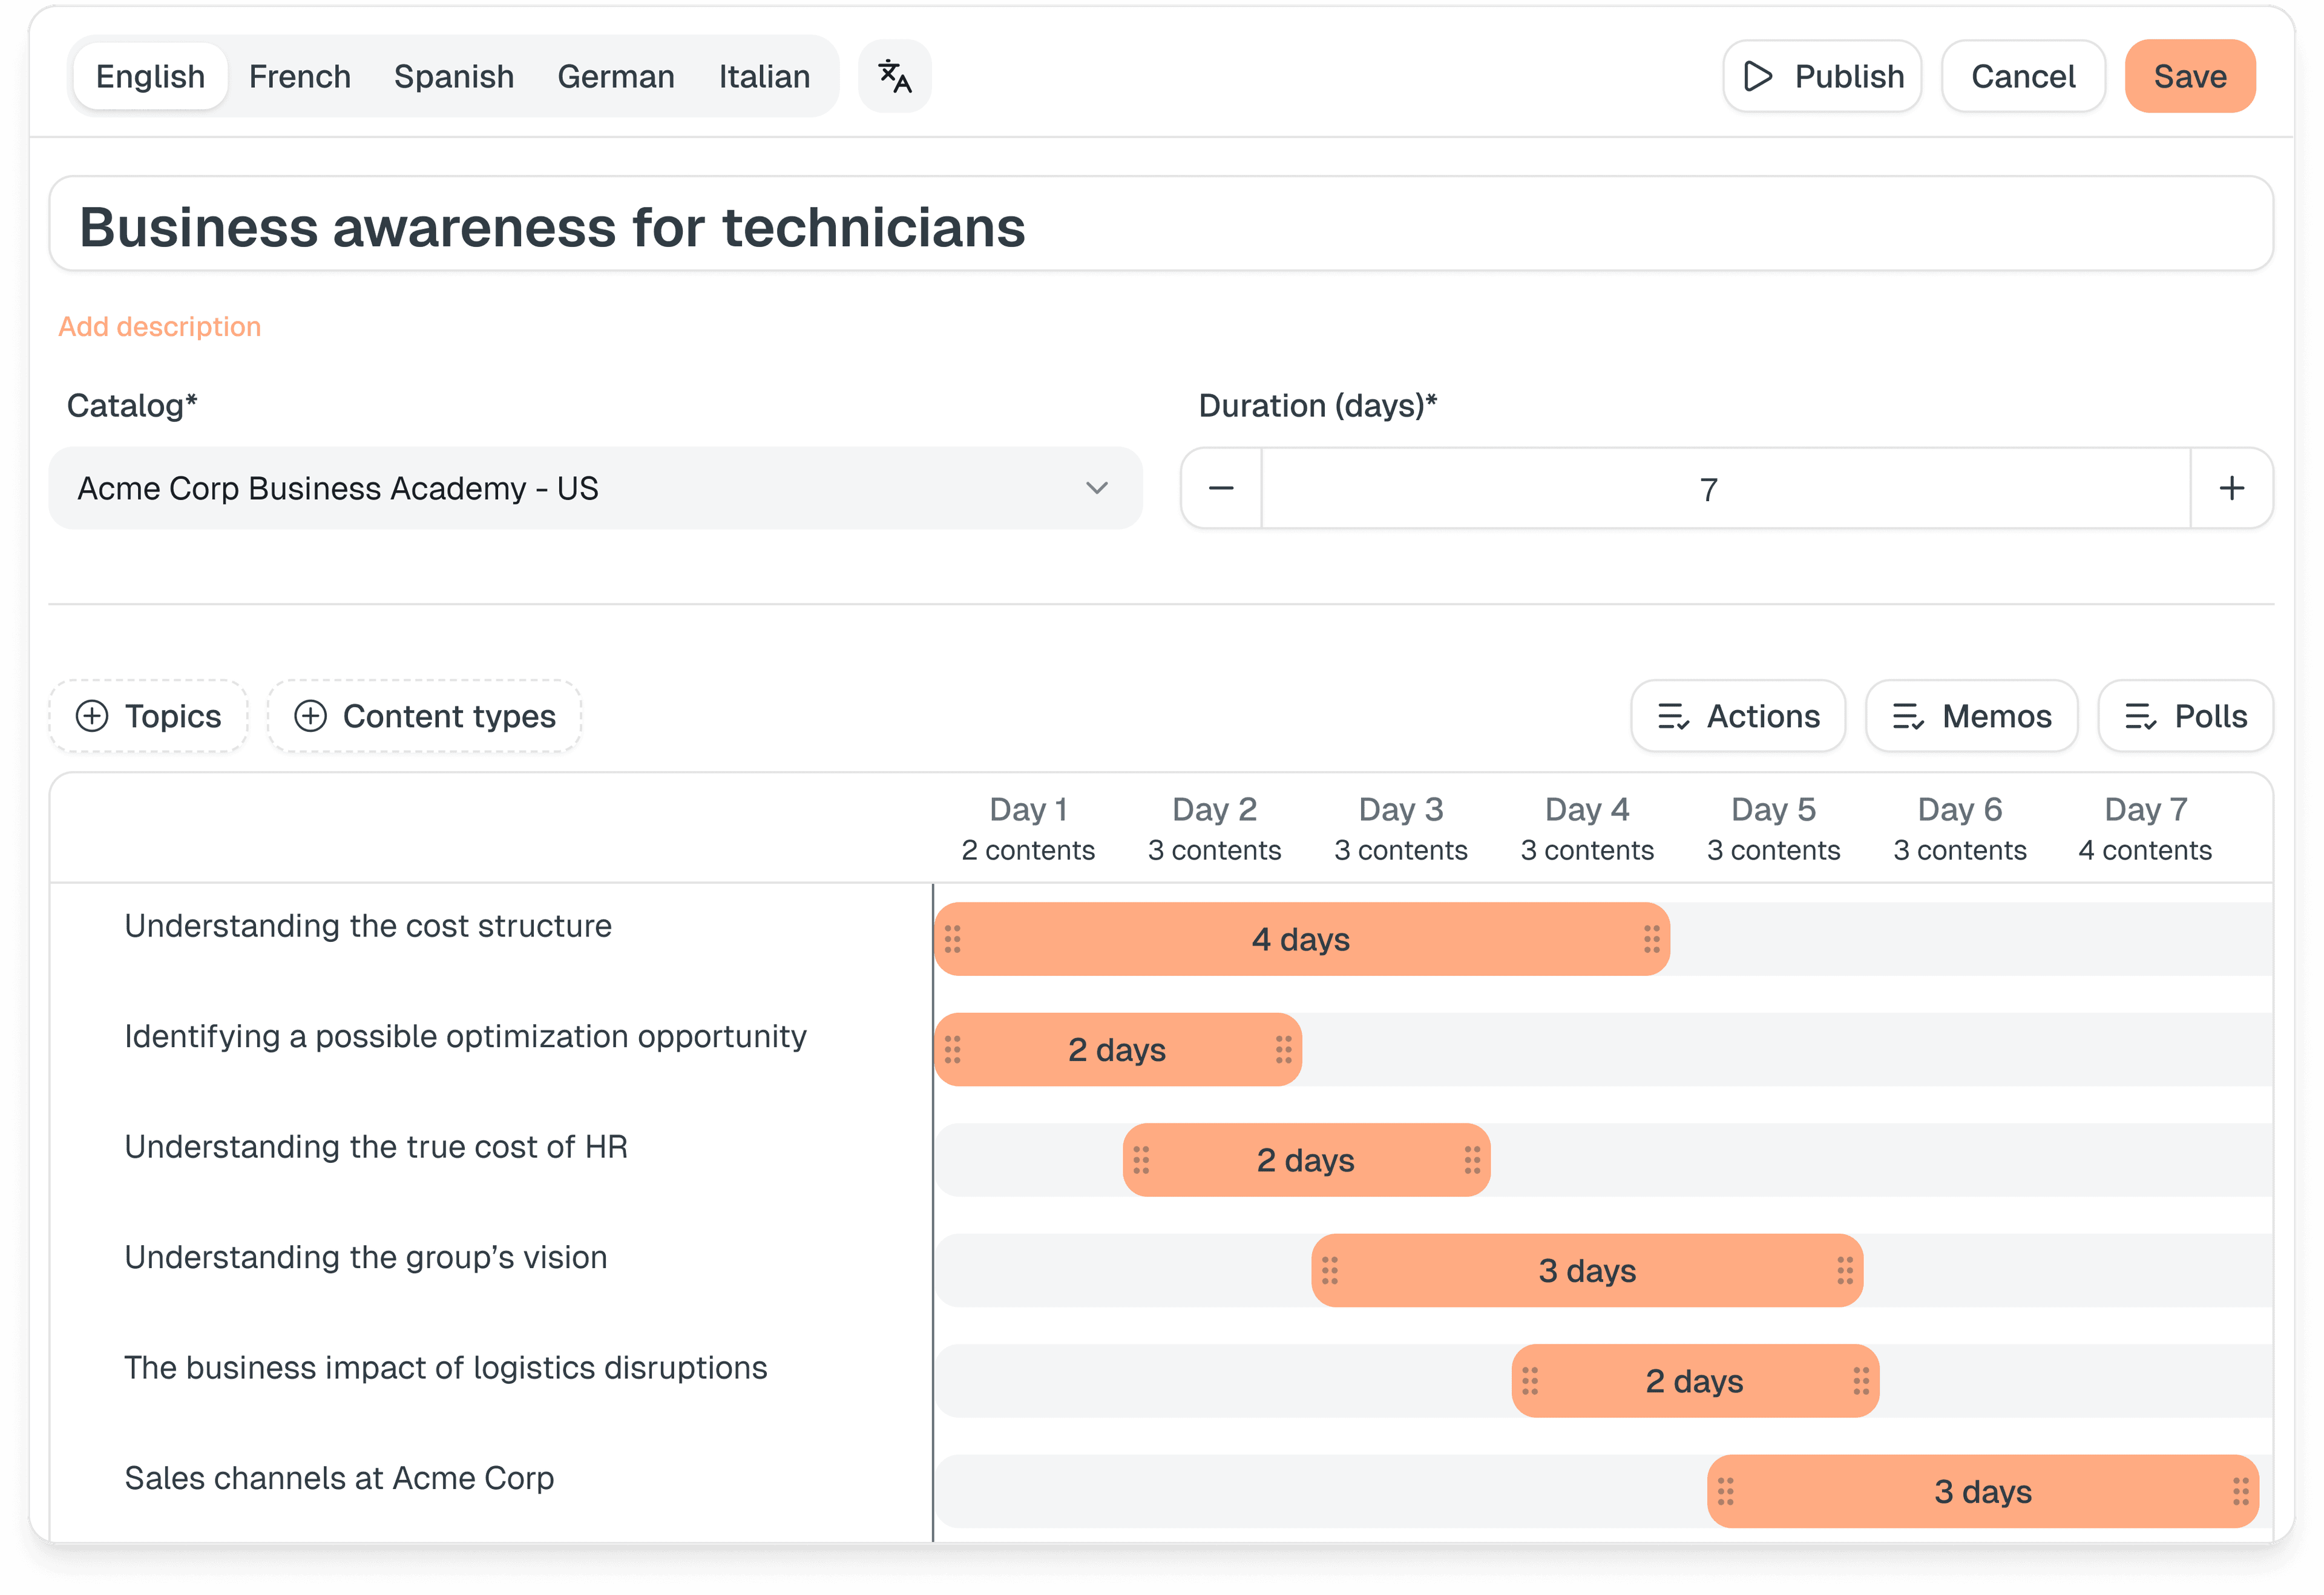Click the Publish play icon

[x=1757, y=76]
